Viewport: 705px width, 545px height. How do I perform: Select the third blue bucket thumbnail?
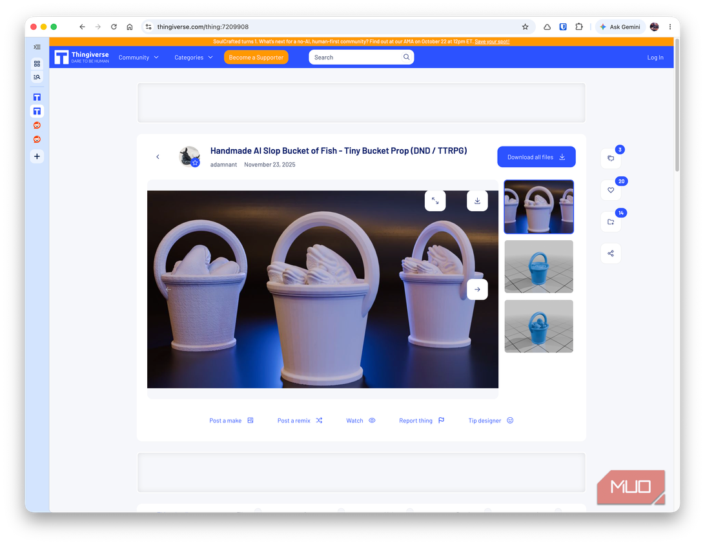538,327
